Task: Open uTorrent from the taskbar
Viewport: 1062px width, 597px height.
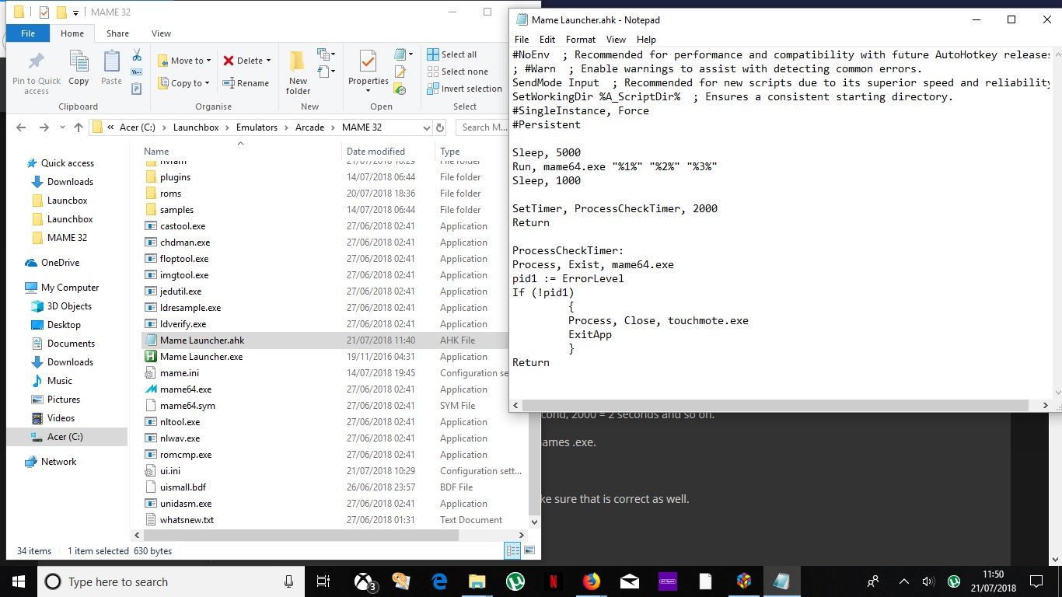Action: 515,581
